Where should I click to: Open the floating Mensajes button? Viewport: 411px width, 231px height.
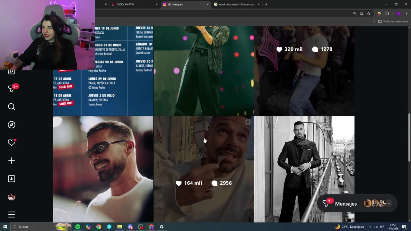click(x=357, y=203)
